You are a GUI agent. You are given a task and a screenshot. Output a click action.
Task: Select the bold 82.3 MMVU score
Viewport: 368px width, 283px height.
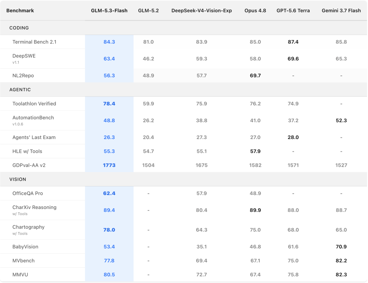[x=341, y=274]
